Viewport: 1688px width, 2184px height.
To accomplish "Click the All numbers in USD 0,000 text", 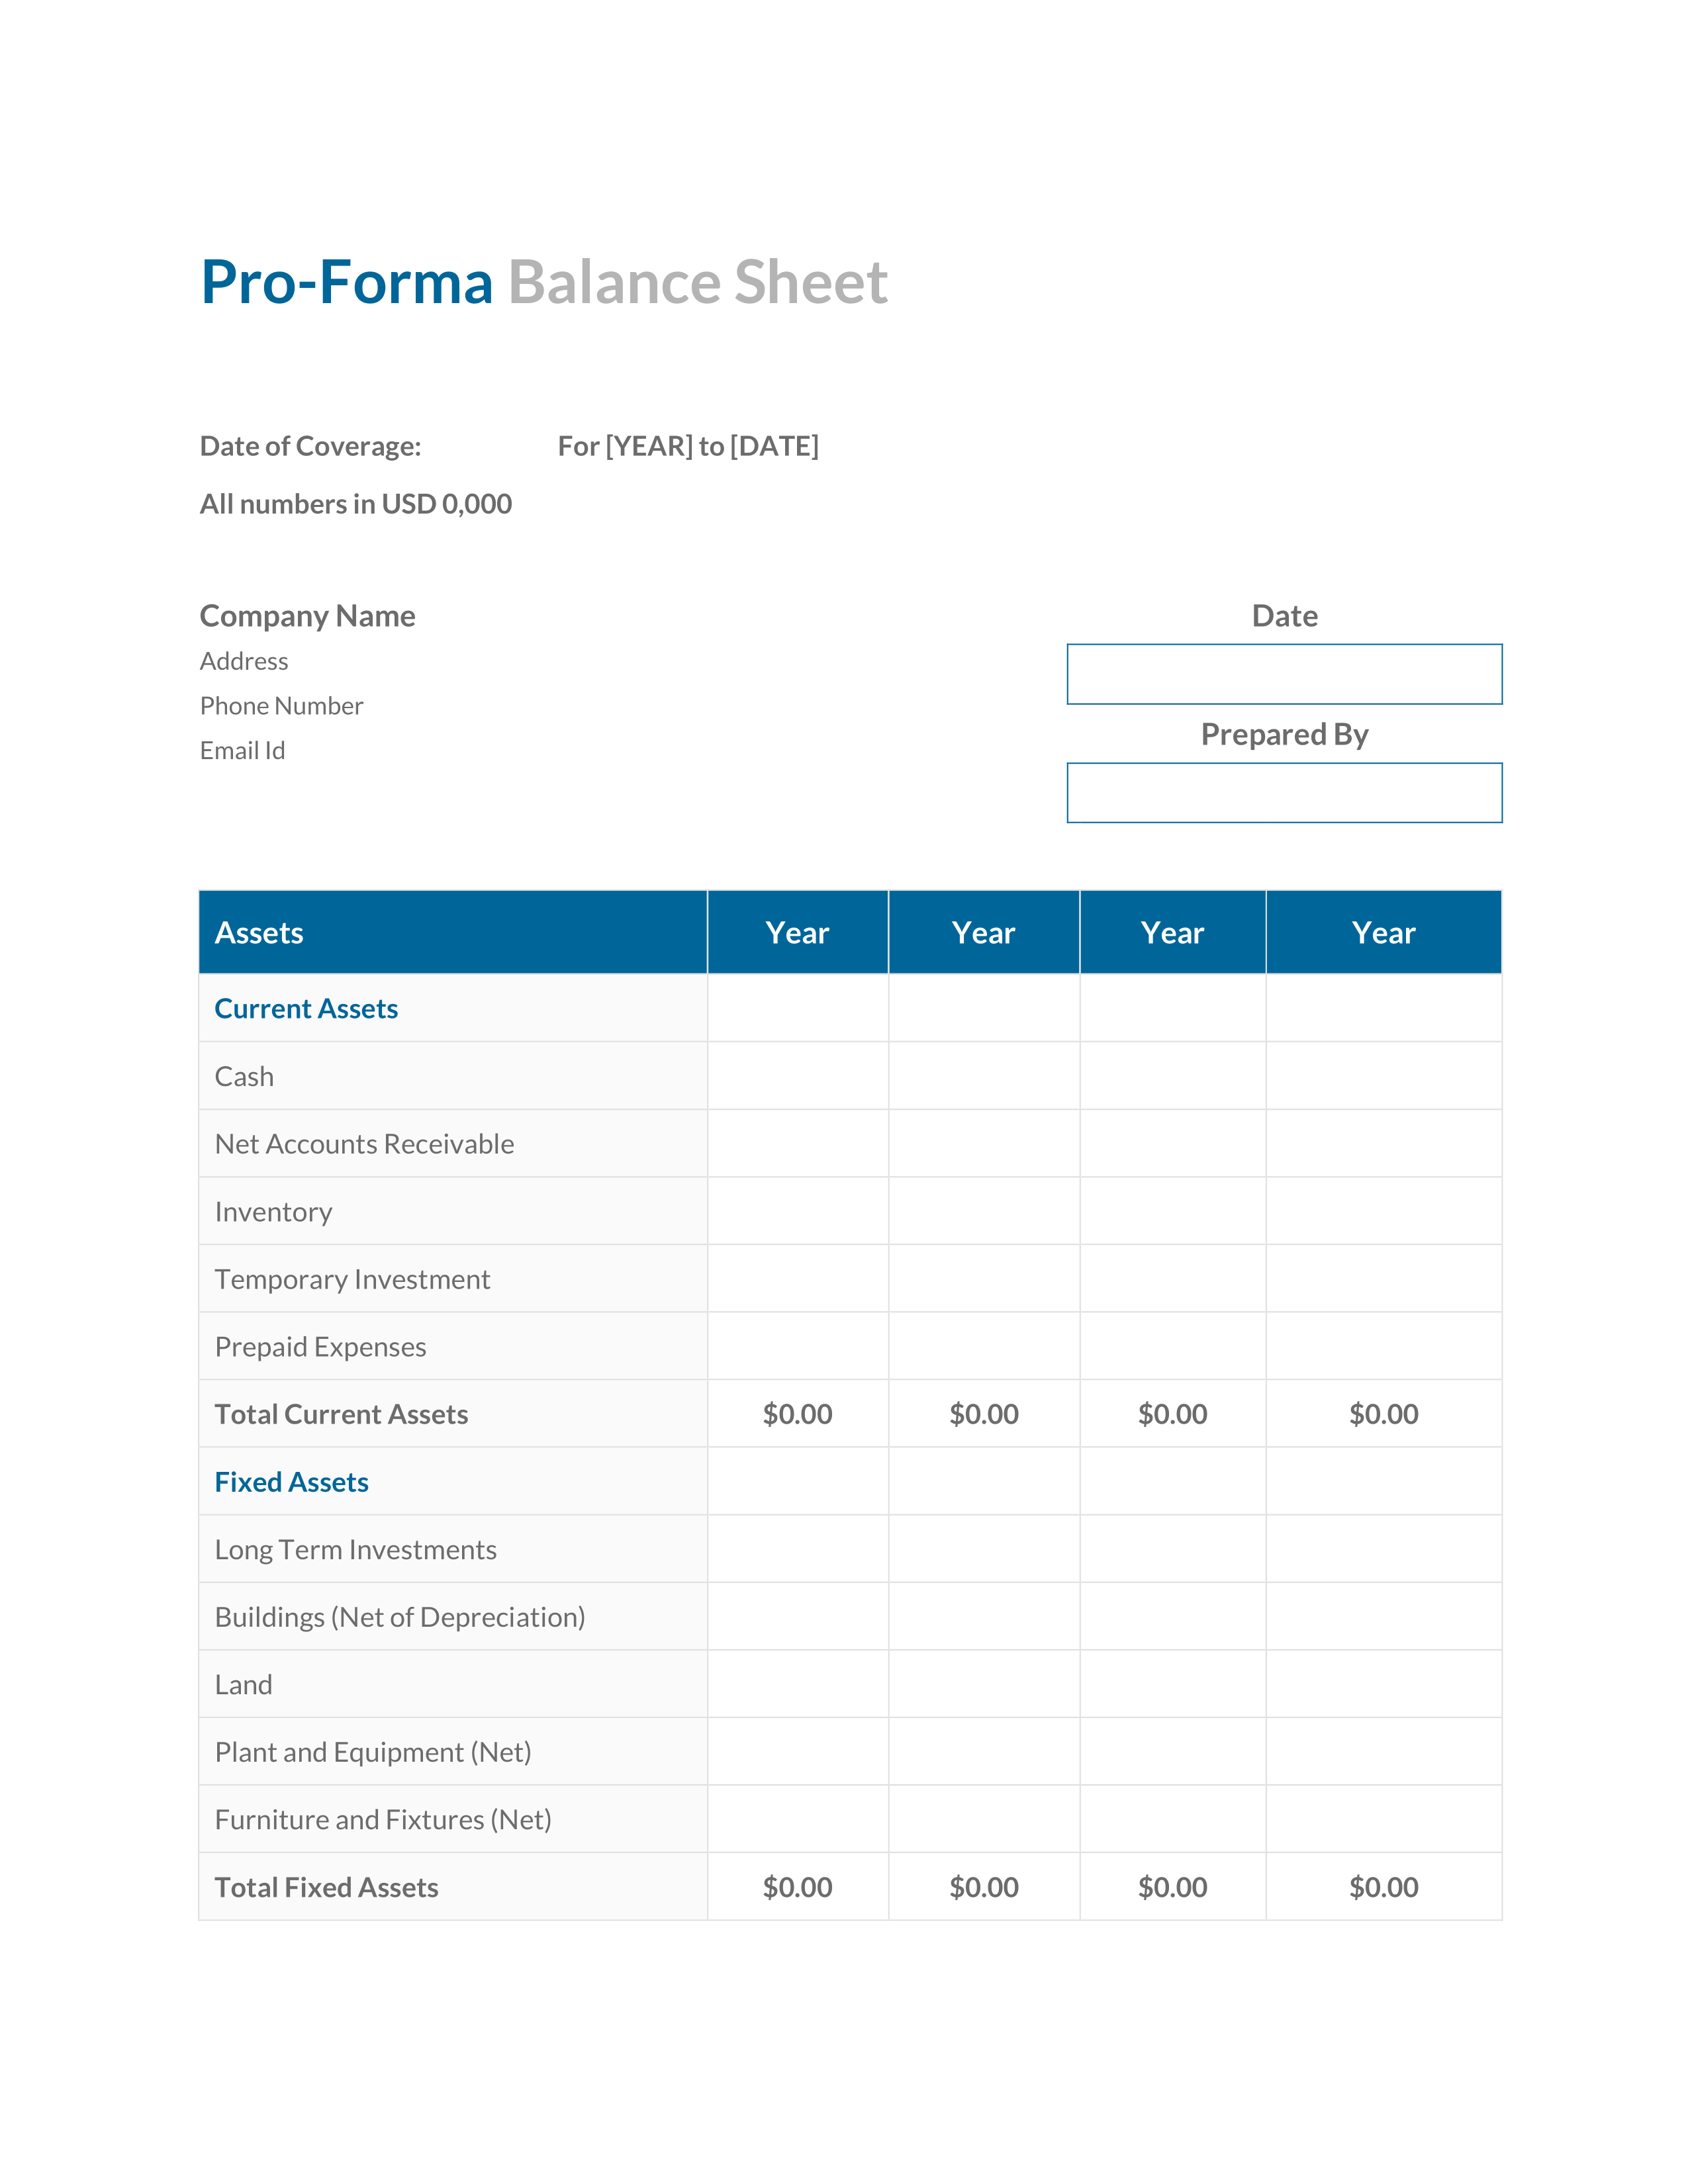I will [x=356, y=504].
